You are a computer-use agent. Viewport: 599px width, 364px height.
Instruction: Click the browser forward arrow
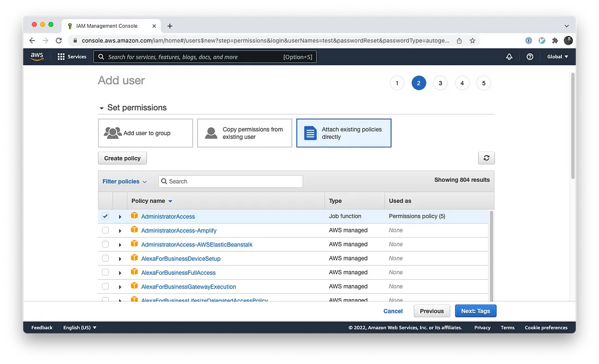(x=45, y=40)
